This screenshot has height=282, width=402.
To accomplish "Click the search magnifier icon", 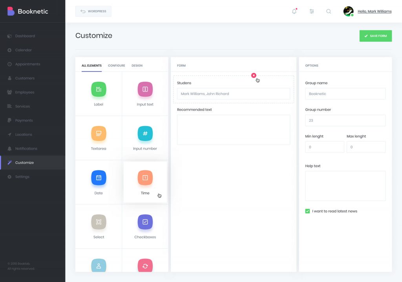I will point(329,11).
